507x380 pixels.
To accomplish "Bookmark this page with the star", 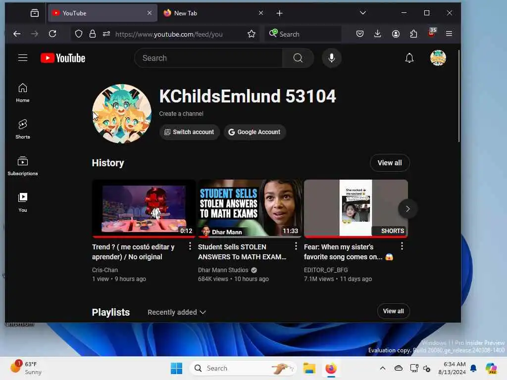I will 251,34.
